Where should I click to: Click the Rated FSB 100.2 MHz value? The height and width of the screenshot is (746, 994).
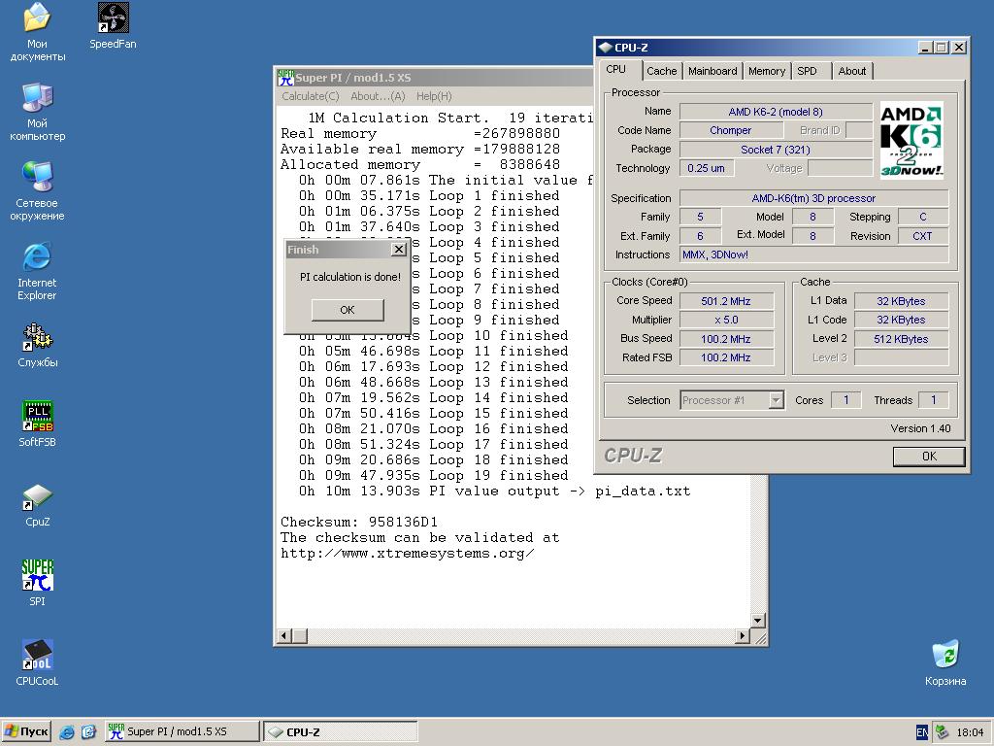[x=726, y=357]
